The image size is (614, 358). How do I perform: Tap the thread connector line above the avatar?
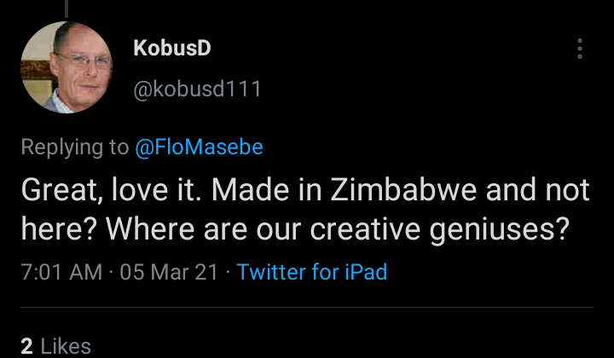click(x=67, y=9)
